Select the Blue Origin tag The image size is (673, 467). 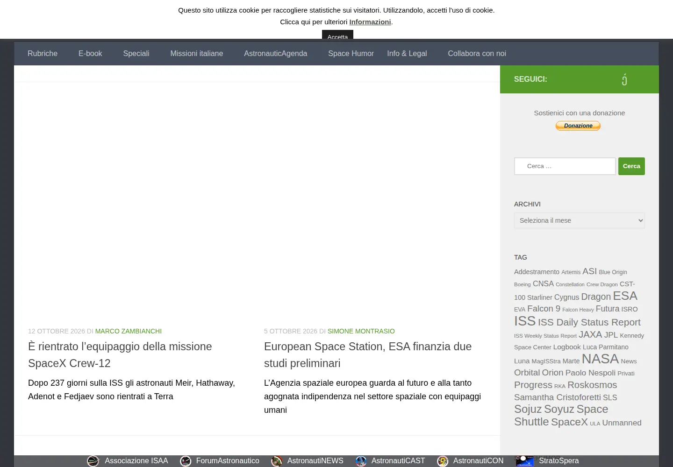point(613,272)
